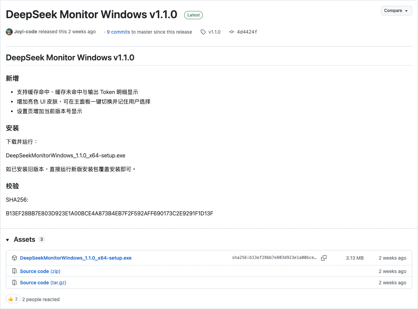The width and height of the screenshot is (418, 309).
Task: Click the 2 weeks ago timestamp for Source code (tar.gz)
Action: point(393,283)
